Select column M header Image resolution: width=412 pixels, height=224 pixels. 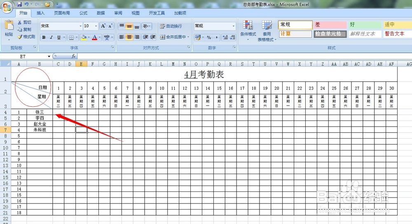coord(173,64)
